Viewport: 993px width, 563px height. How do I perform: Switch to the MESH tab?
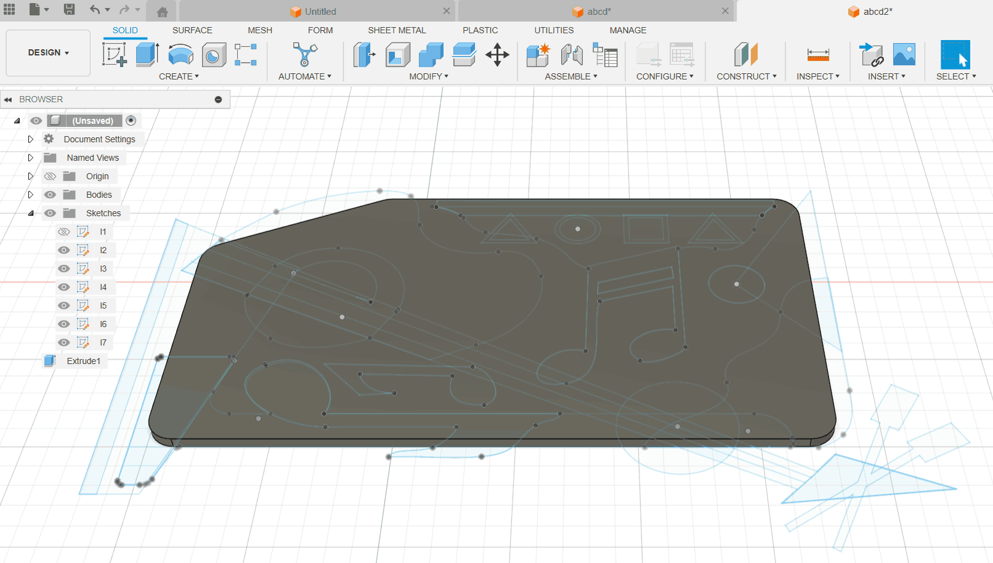tap(260, 30)
